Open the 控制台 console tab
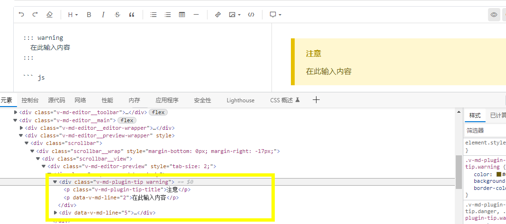Viewport: 506px width, 224px height. pos(30,100)
